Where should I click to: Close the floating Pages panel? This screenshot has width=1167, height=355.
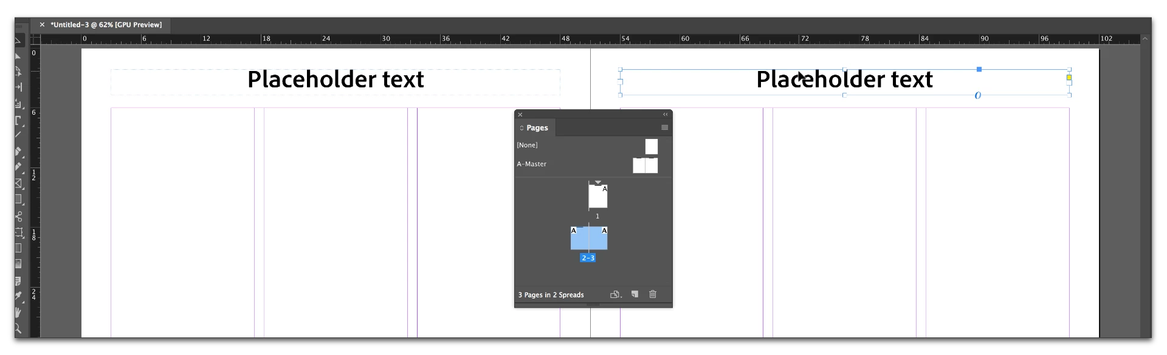[520, 114]
